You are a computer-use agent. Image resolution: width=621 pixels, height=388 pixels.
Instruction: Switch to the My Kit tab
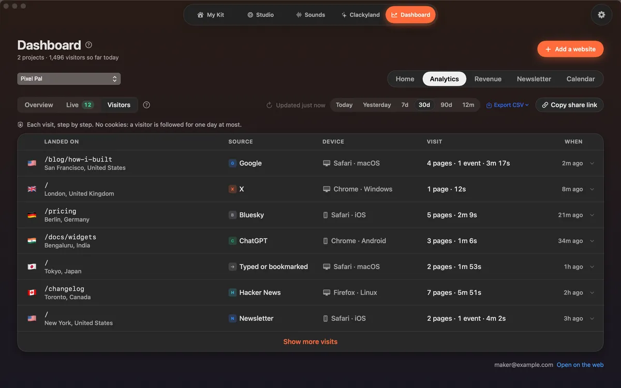pos(211,15)
